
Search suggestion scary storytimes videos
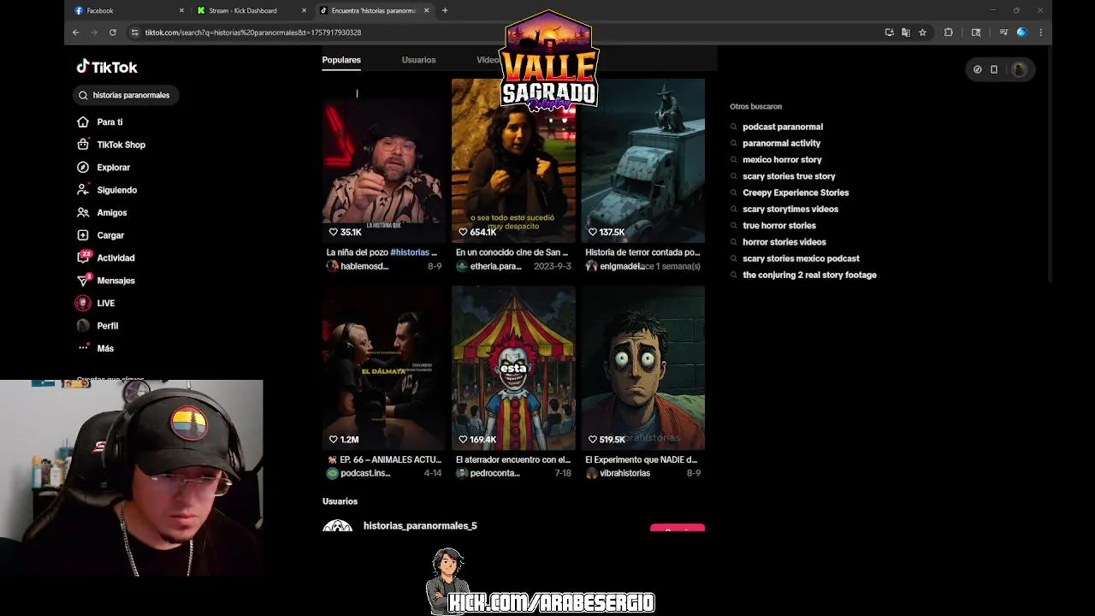pyautogui.click(x=790, y=209)
